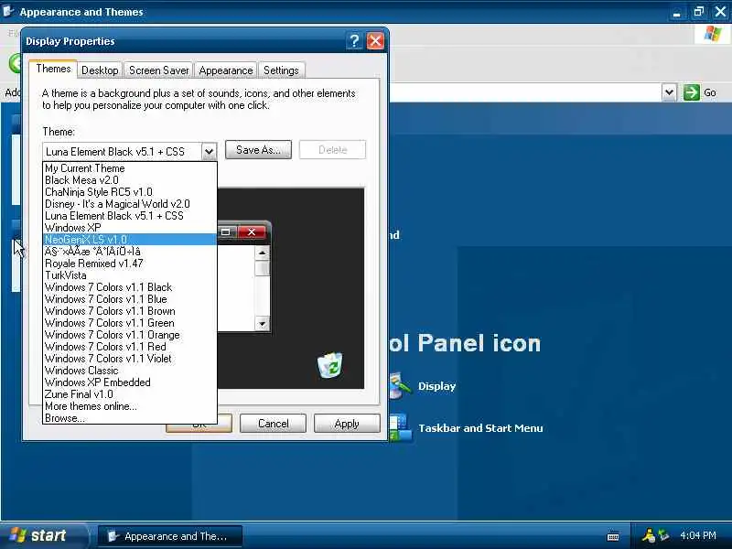The image size is (732, 549).
Task: Choose ChaNinja Style RC5 v1.0 theme
Action: tap(130, 192)
